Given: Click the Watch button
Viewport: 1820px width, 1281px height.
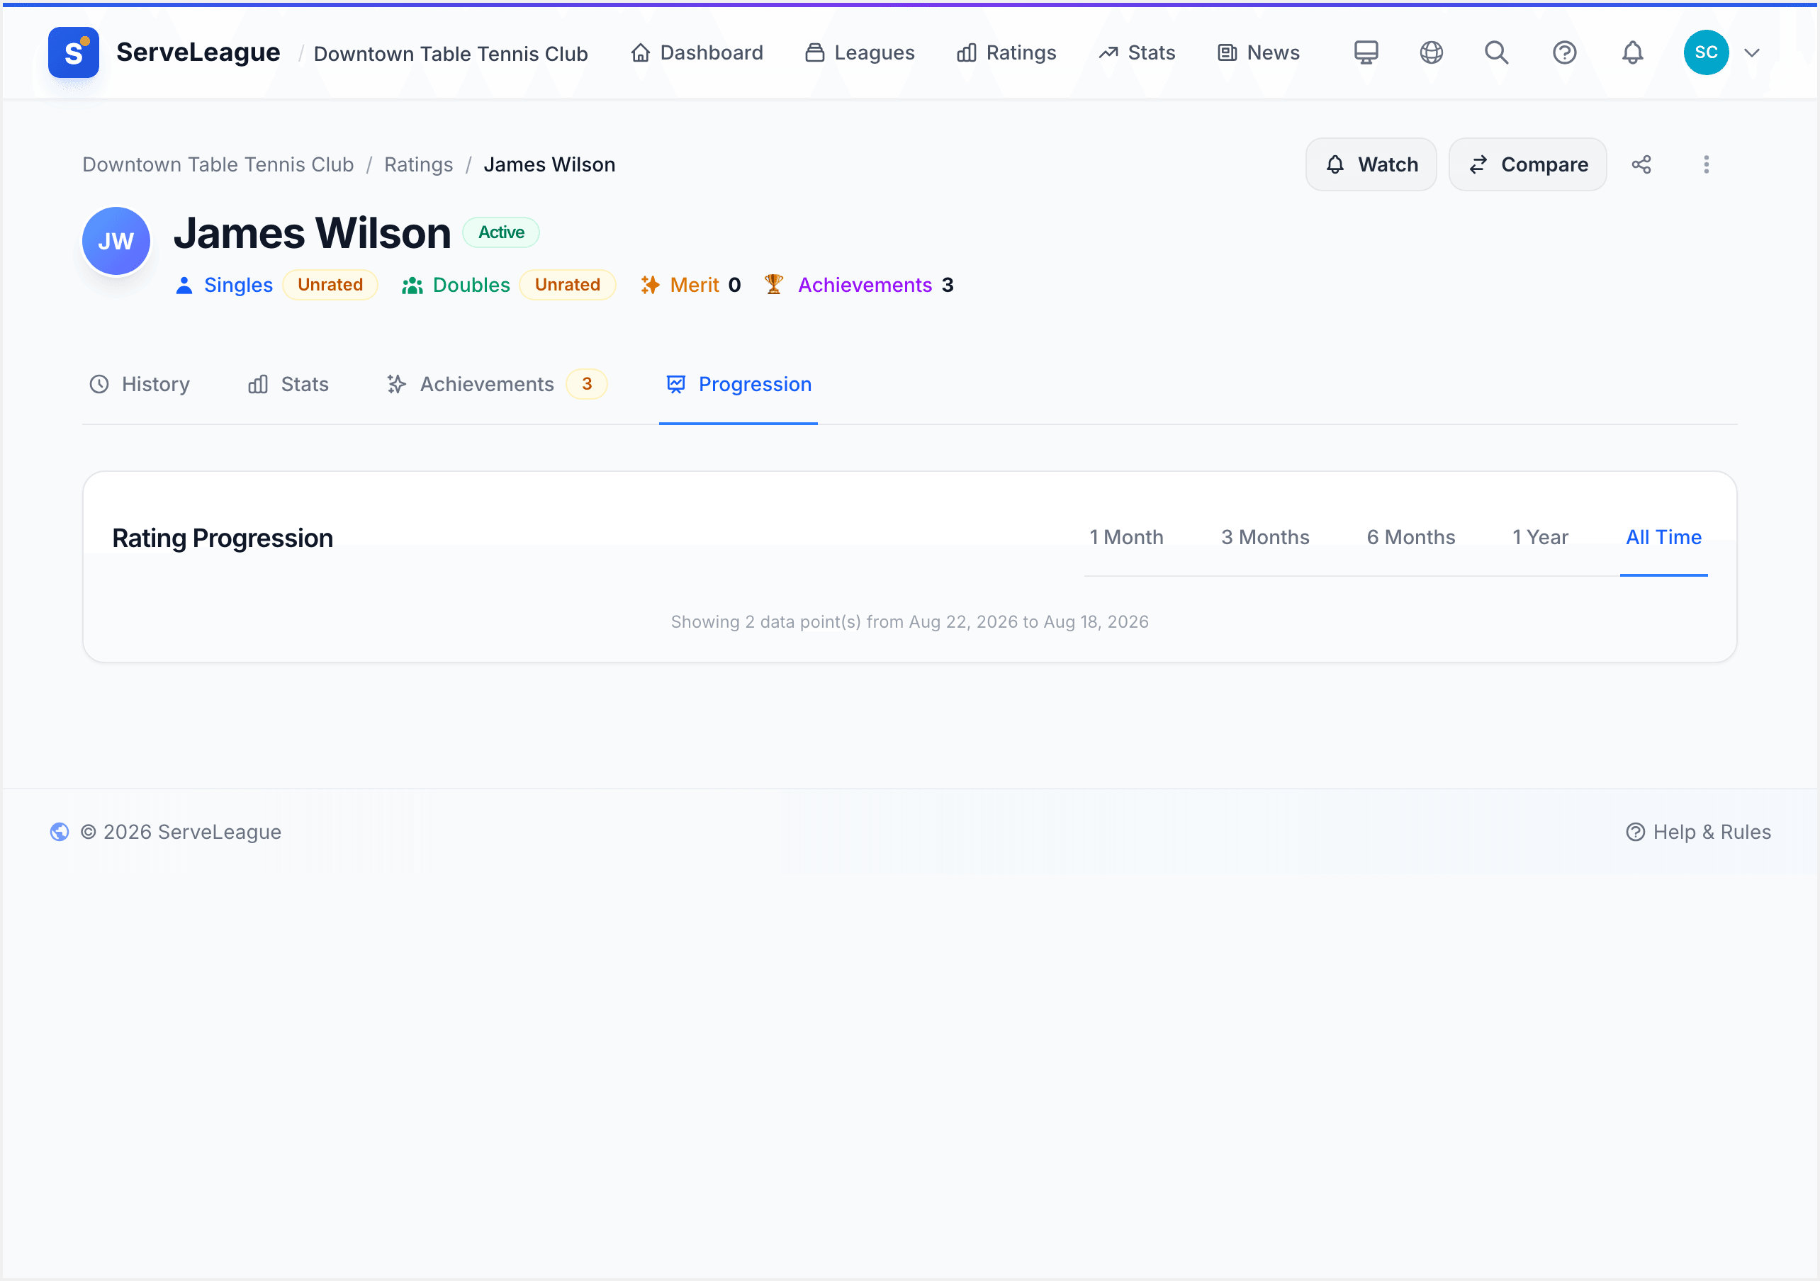Looking at the screenshot, I should [1371, 164].
